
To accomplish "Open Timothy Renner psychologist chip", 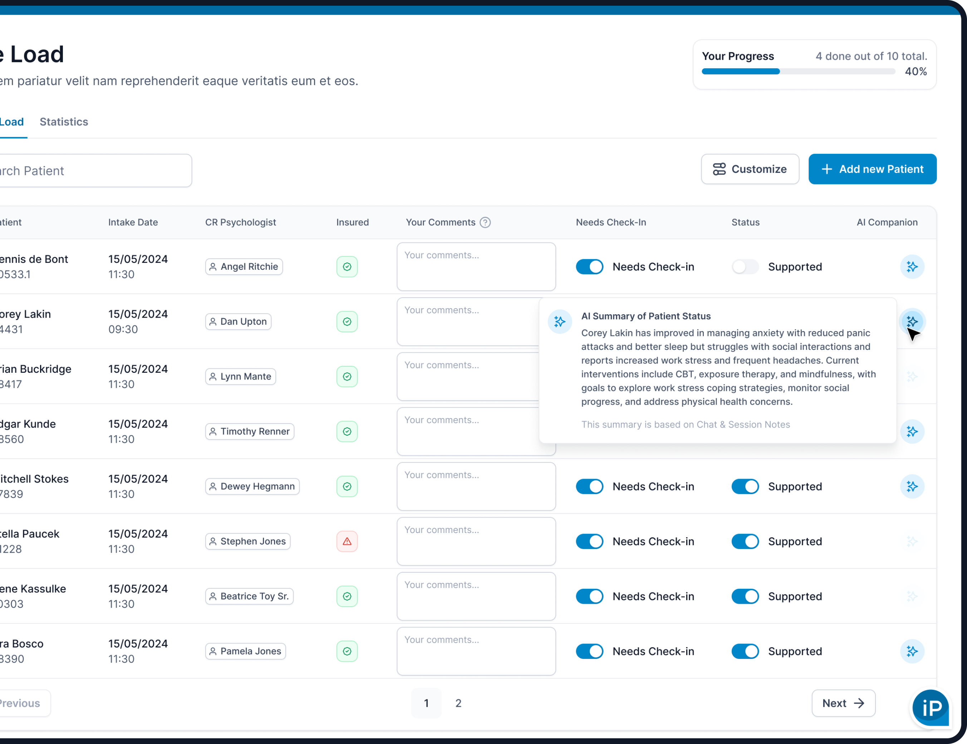I will click(x=250, y=431).
